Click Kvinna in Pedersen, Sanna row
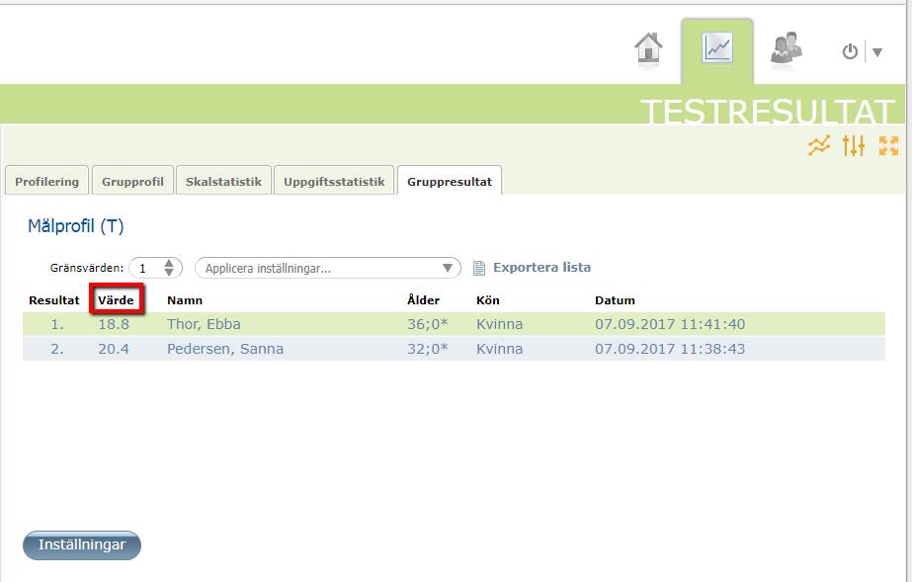The height and width of the screenshot is (582, 912). tap(499, 349)
